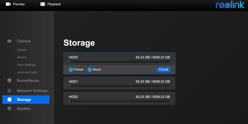The width and height of the screenshot is (248, 124).
Task: Click the Reolink logo
Action: [x=230, y=5]
